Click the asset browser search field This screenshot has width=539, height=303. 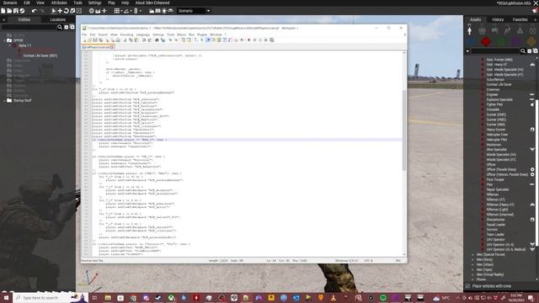(495, 51)
